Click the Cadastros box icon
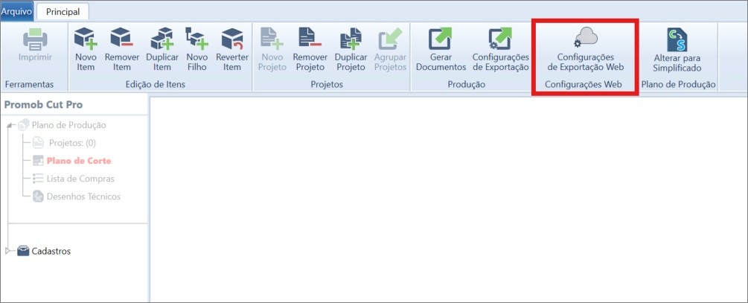The width and height of the screenshot is (748, 303). click(x=23, y=251)
